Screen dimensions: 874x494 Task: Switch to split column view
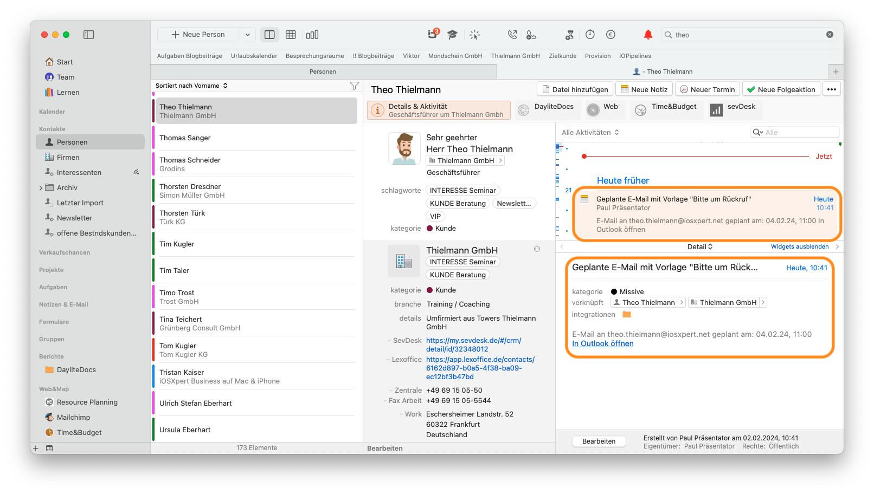click(269, 35)
